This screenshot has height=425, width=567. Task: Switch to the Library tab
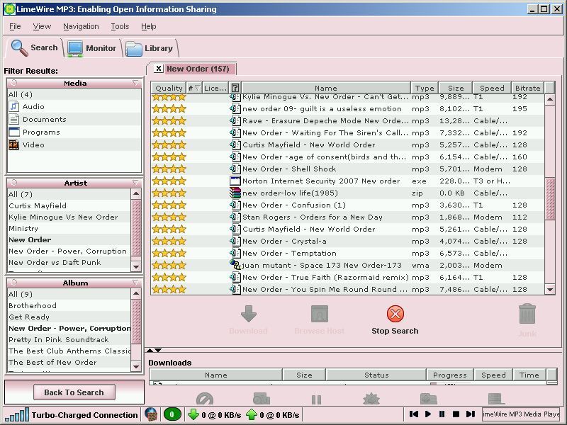150,48
